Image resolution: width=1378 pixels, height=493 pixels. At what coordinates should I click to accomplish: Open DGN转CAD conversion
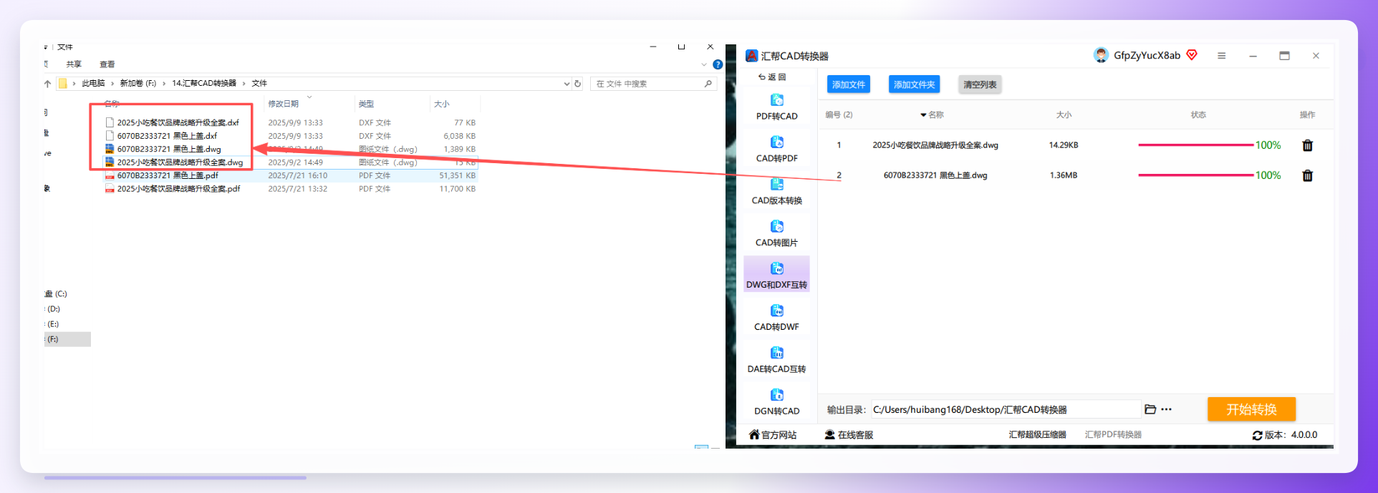point(776,402)
